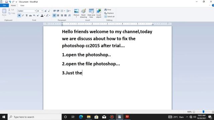Toggle bold formatting off
214x120 pixels.
(x=19, y=16)
